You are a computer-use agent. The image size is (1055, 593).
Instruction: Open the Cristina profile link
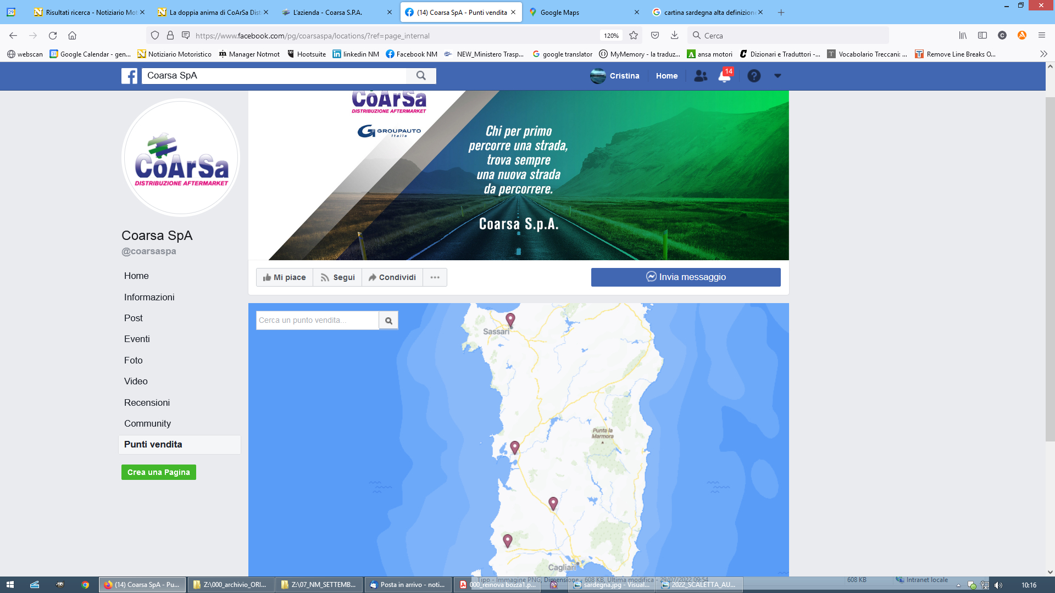(x=615, y=76)
